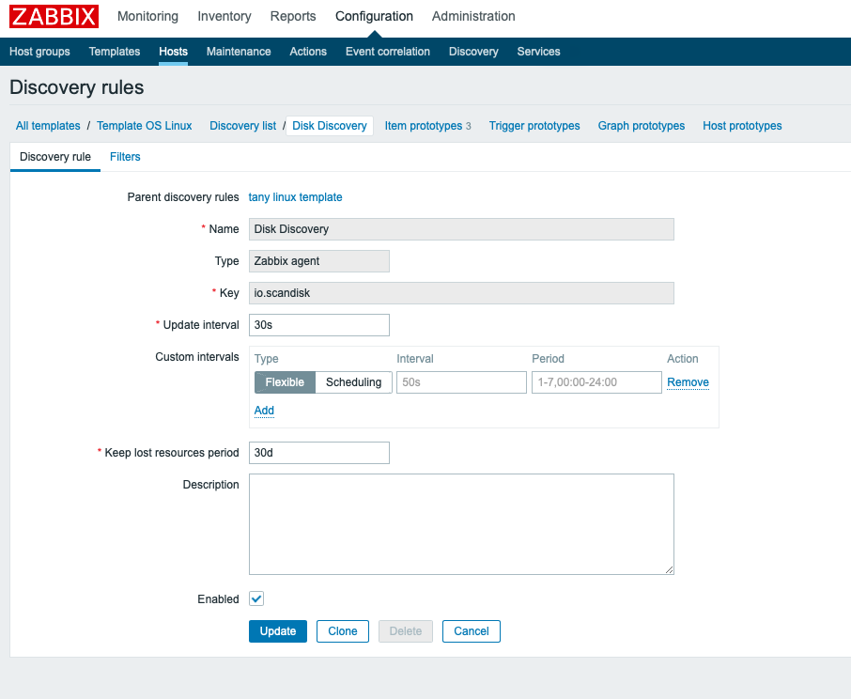Viewport: 851px width, 699px height.
Task: Open Event correlation page
Action: coord(388,52)
